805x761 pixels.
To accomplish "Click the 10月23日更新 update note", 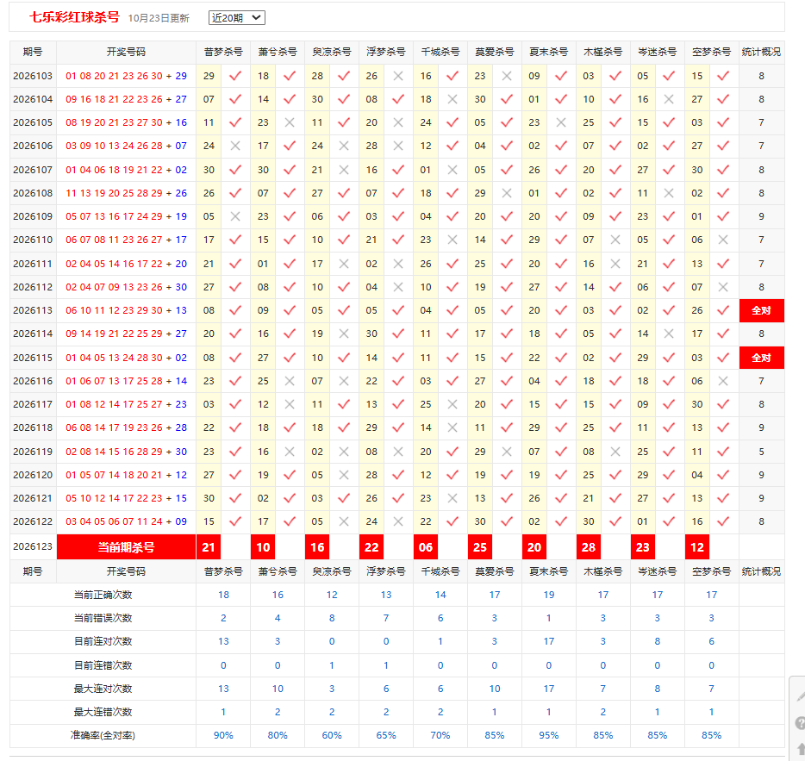I will [x=159, y=18].
